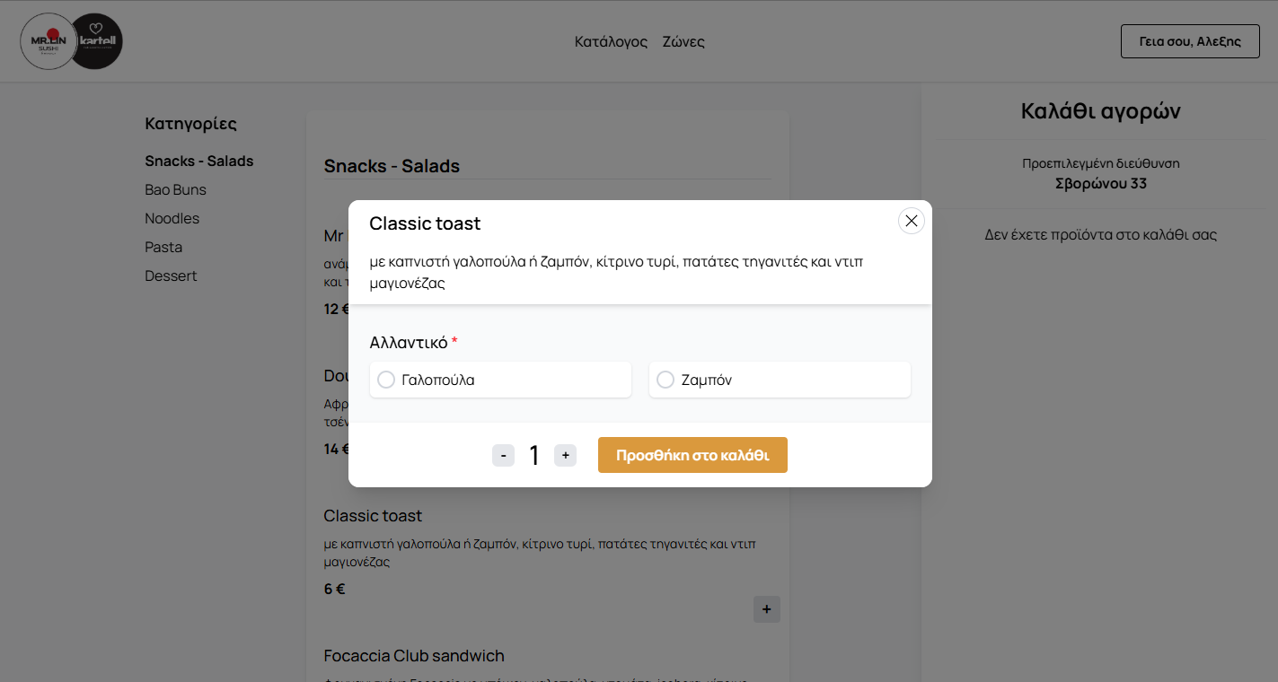This screenshot has height=682, width=1278.
Task: Go to the Bao Buns category
Action: coord(176,190)
